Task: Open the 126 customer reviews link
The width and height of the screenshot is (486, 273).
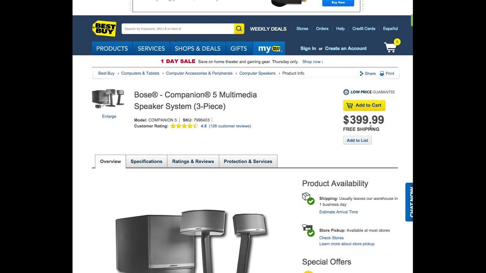Action: [230, 126]
